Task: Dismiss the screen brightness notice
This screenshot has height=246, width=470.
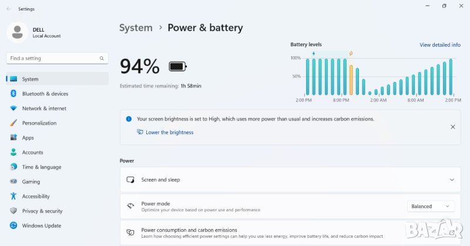Action: [452, 127]
